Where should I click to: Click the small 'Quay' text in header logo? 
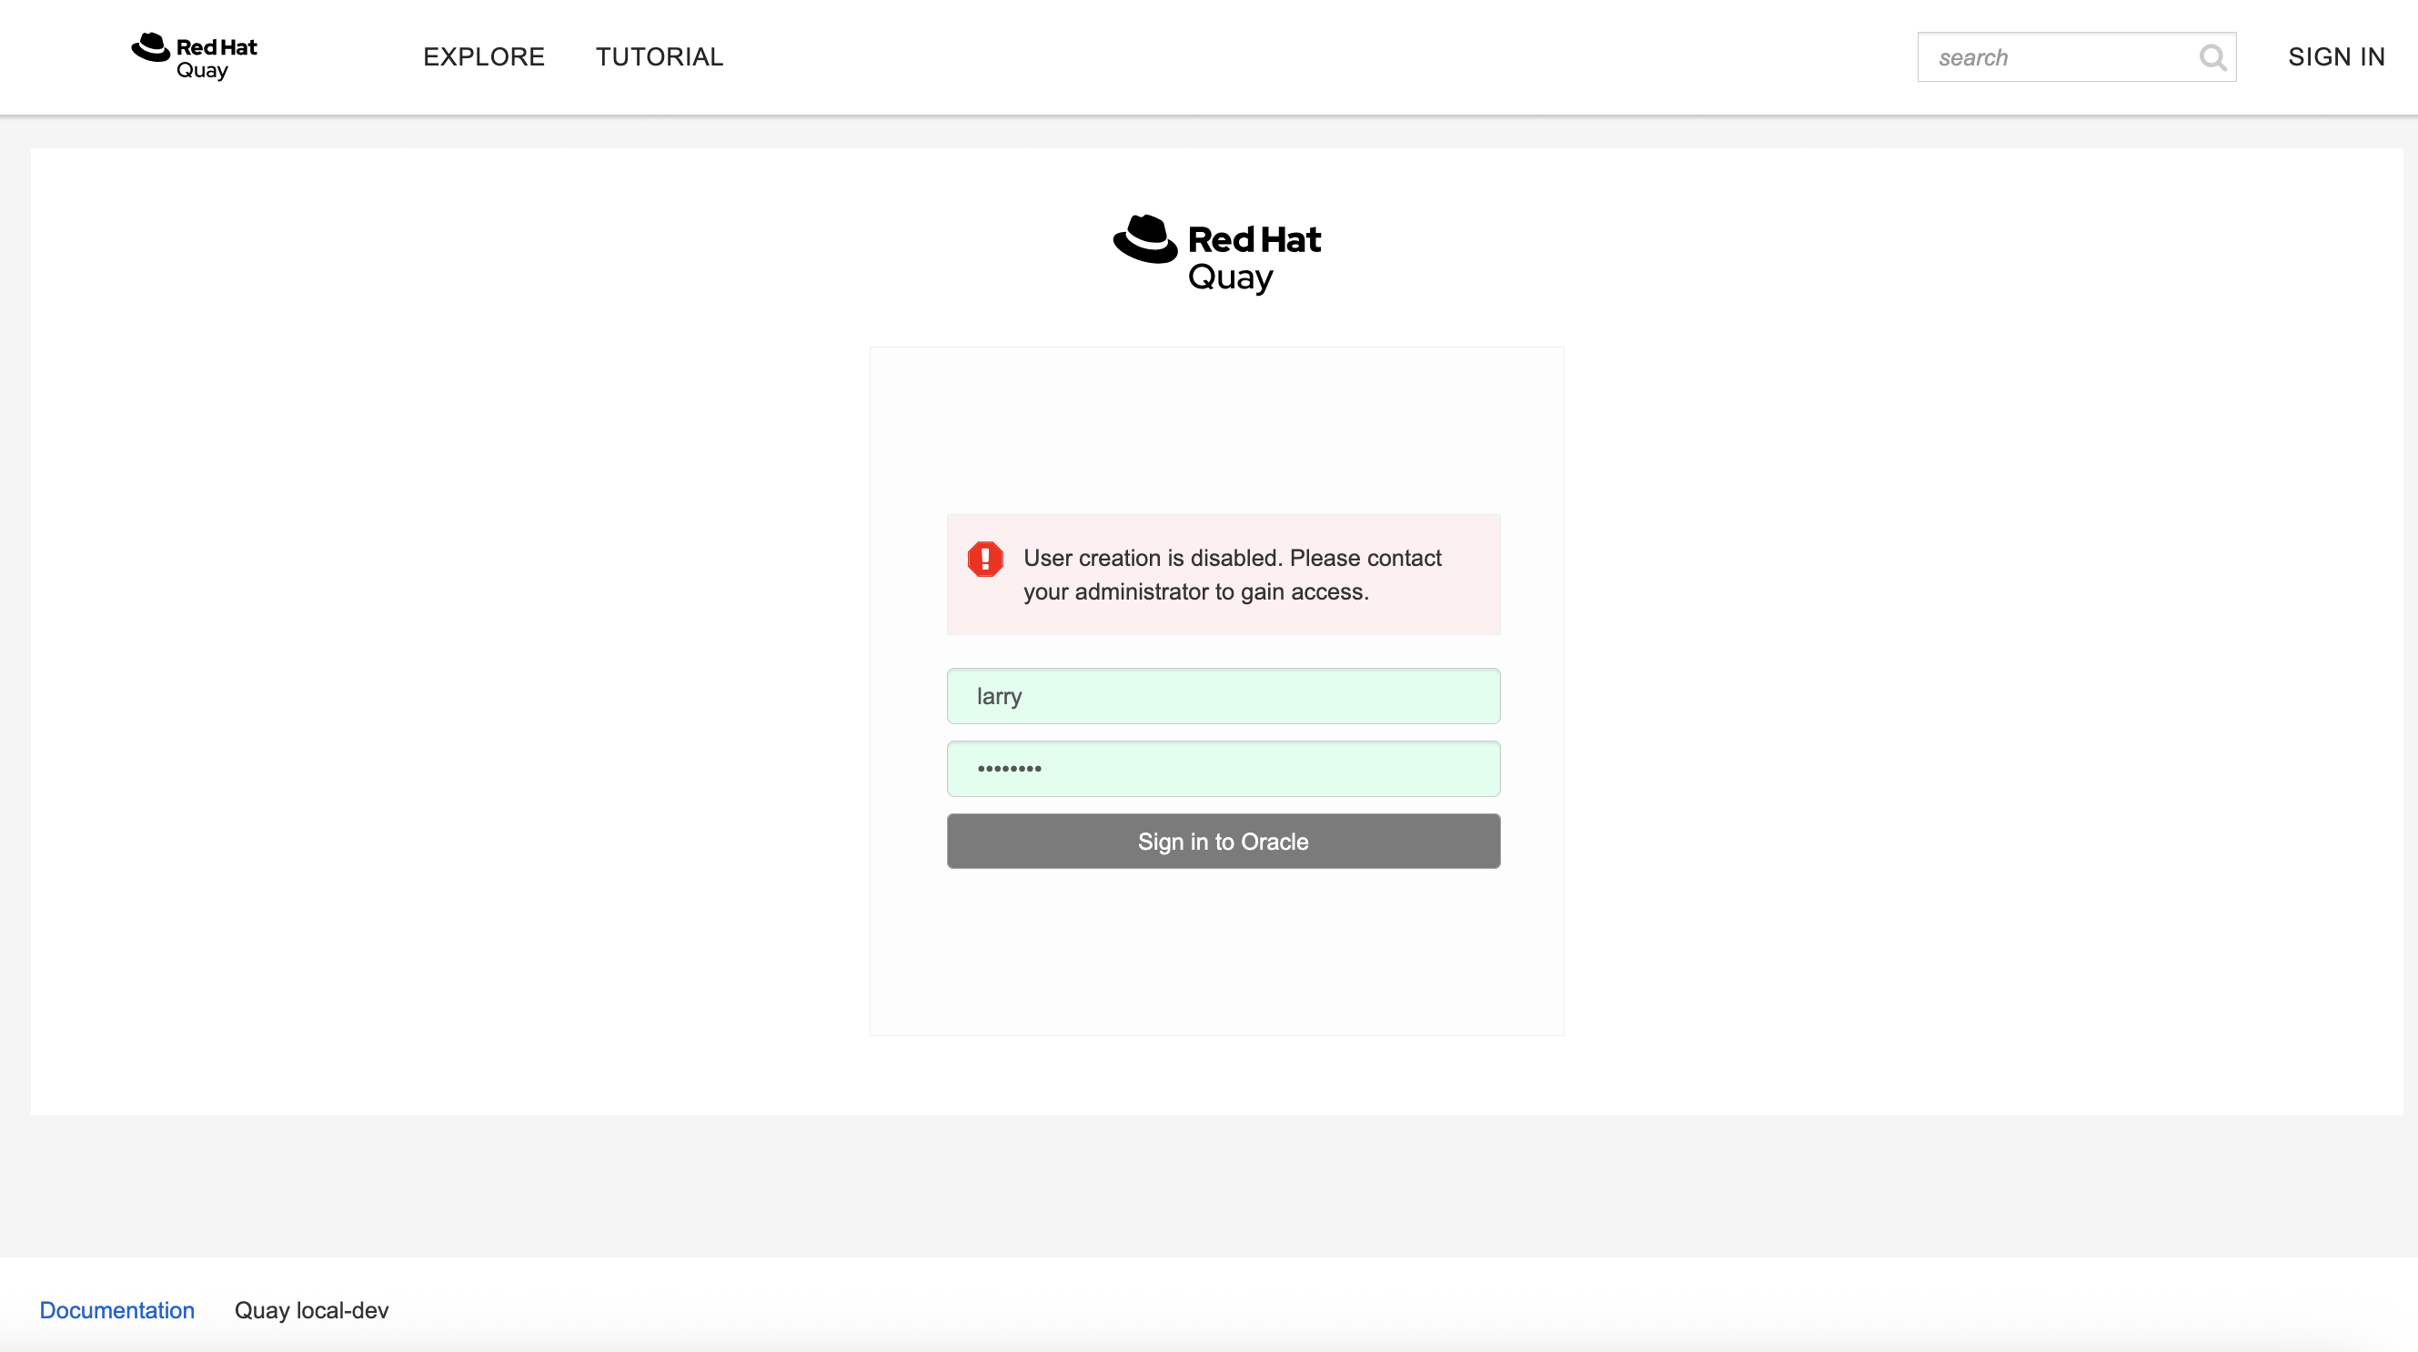click(x=202, y=70)
